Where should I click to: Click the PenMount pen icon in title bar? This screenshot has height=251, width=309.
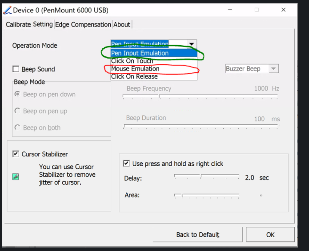pos(8,10)
